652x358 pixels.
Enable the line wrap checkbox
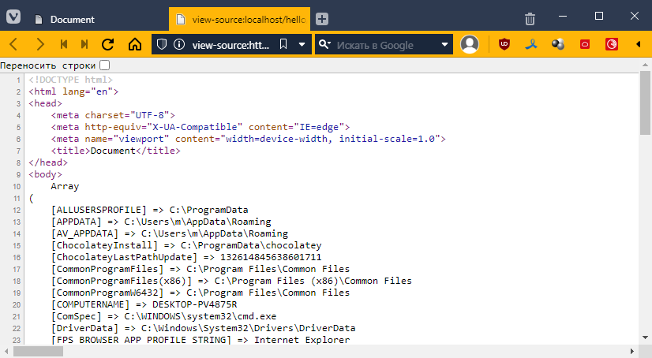(105, 65)
